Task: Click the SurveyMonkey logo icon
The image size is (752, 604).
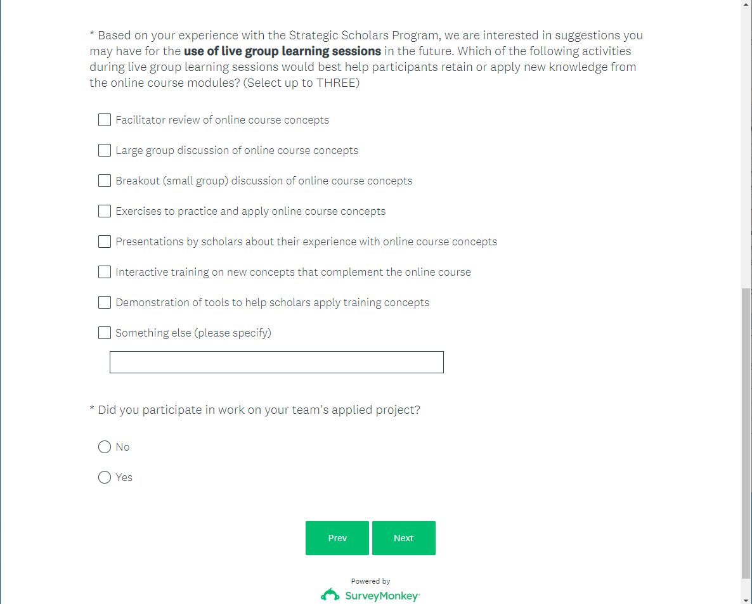Action: tap(330, 595)
